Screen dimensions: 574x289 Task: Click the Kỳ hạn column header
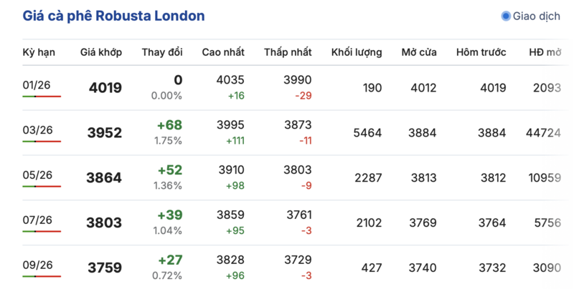(x=39, y=52)
